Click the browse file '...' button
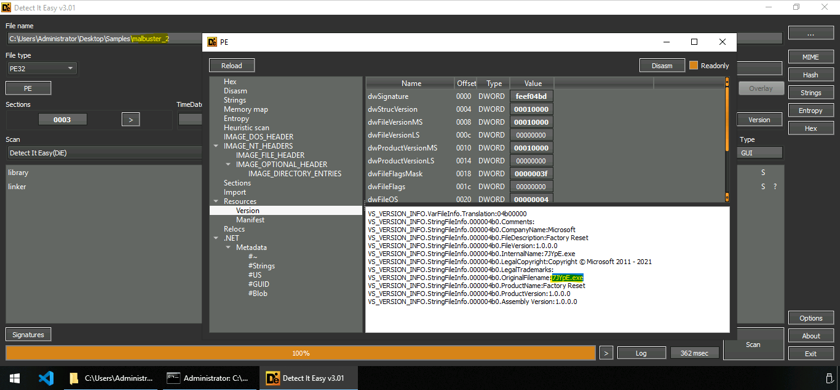Image resolution: width=840 pixels, height=390 pixels. click(x=810, y=33)
